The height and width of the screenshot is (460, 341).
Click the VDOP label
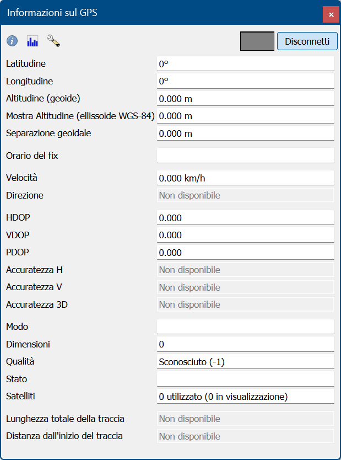tap(18, 235)
